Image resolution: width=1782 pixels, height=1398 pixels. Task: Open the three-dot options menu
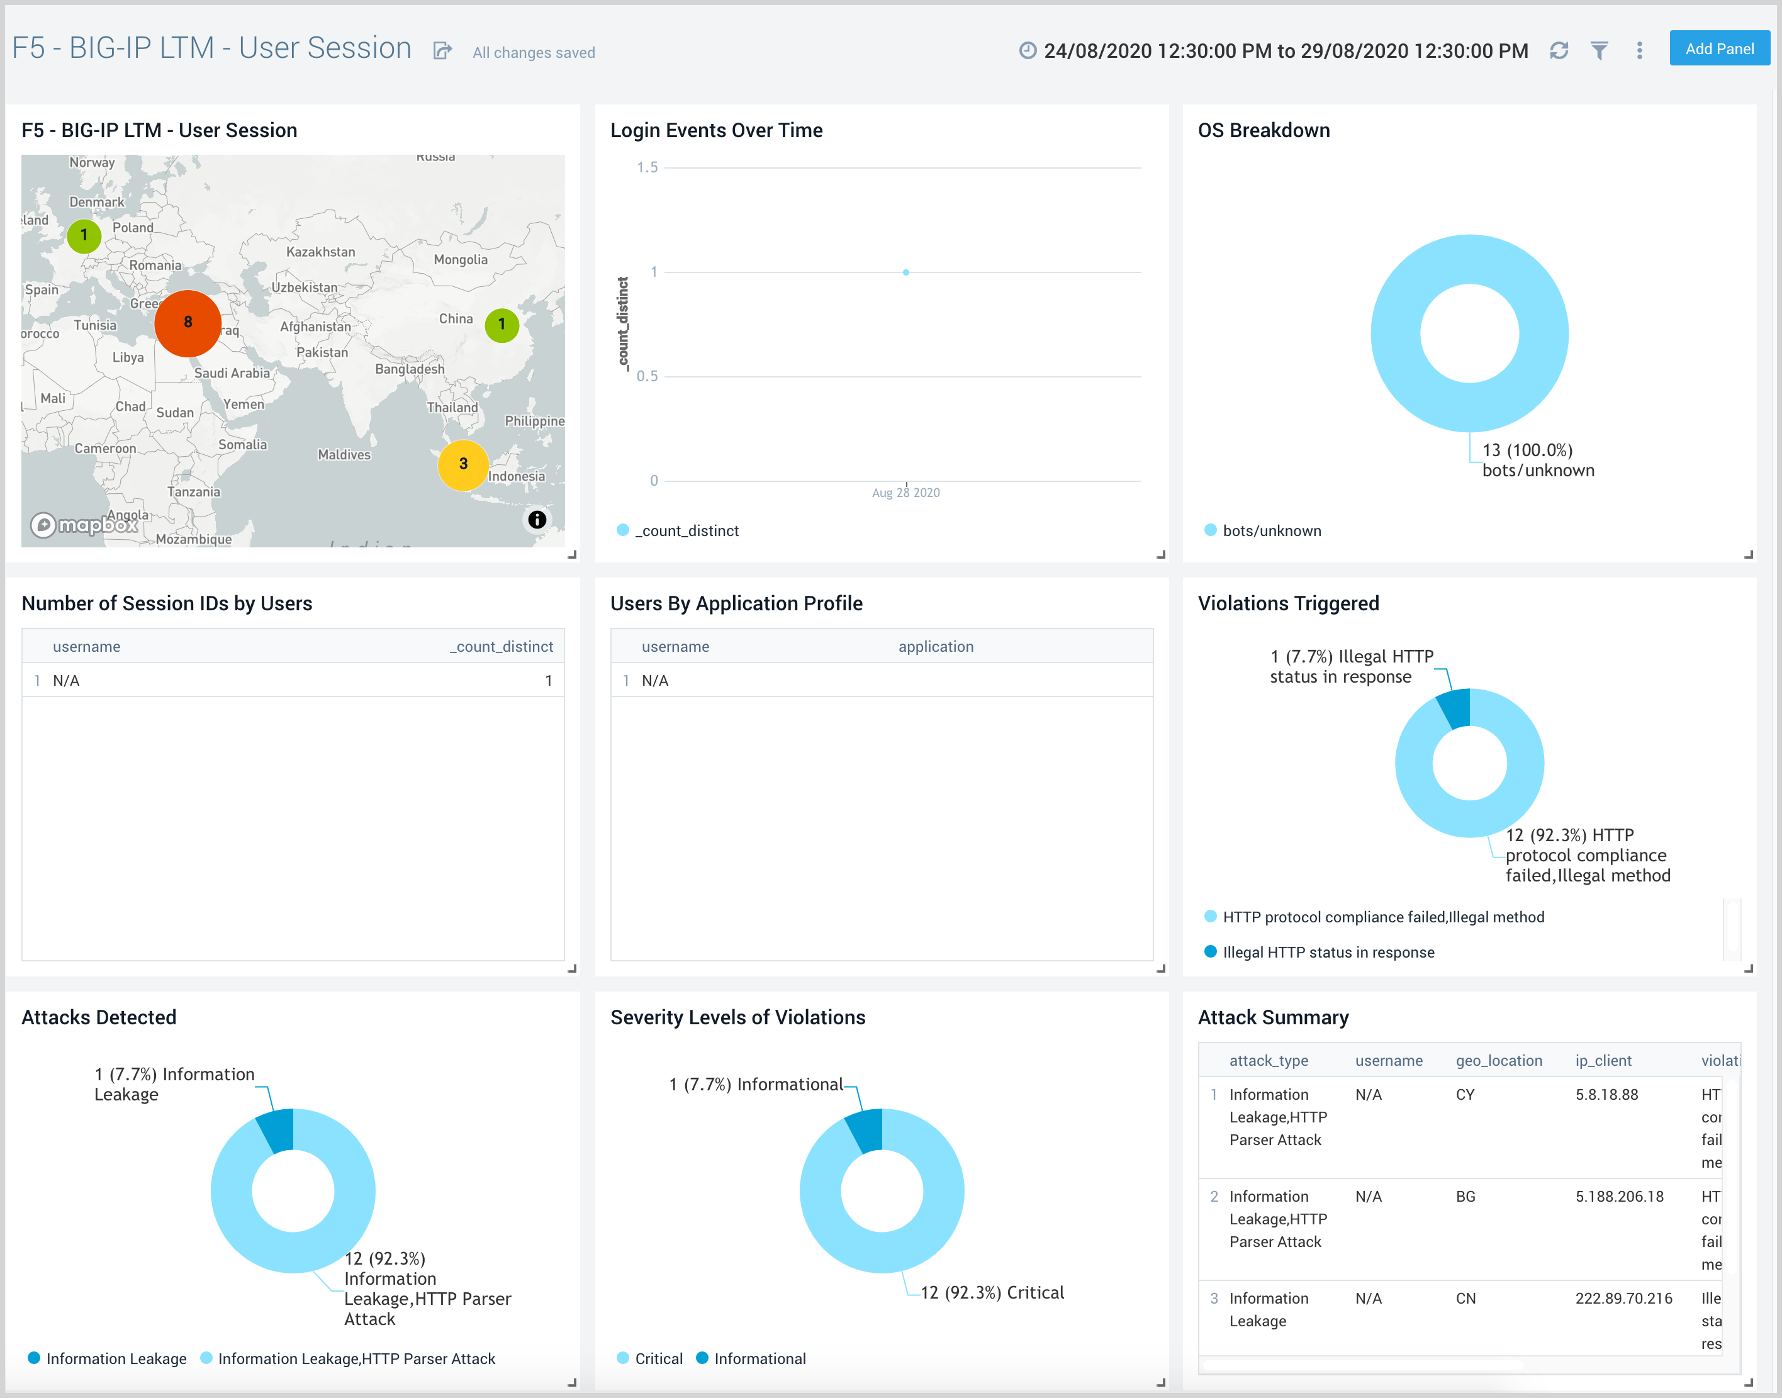[1640, 50]
